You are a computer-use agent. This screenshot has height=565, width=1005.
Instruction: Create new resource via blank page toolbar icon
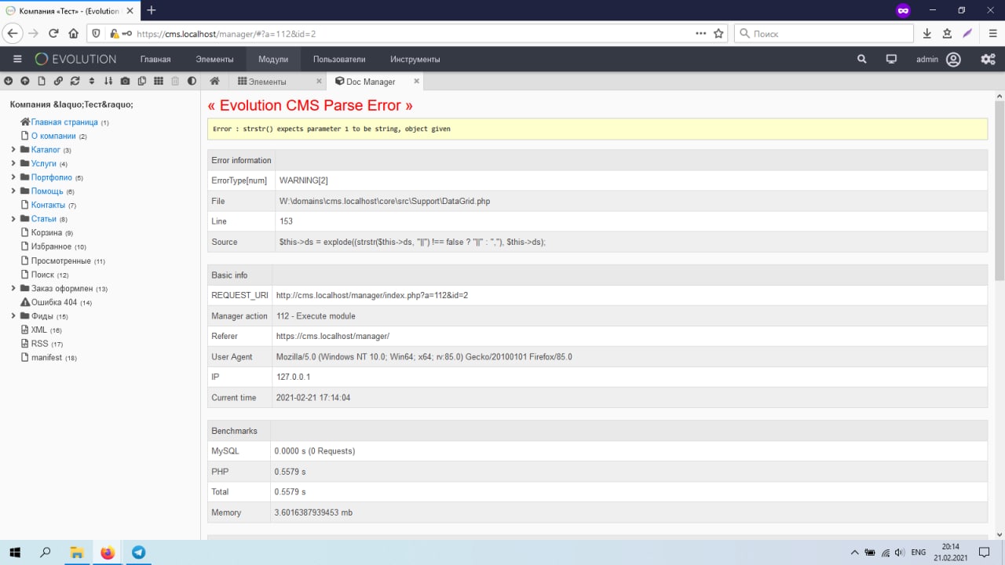42,81
